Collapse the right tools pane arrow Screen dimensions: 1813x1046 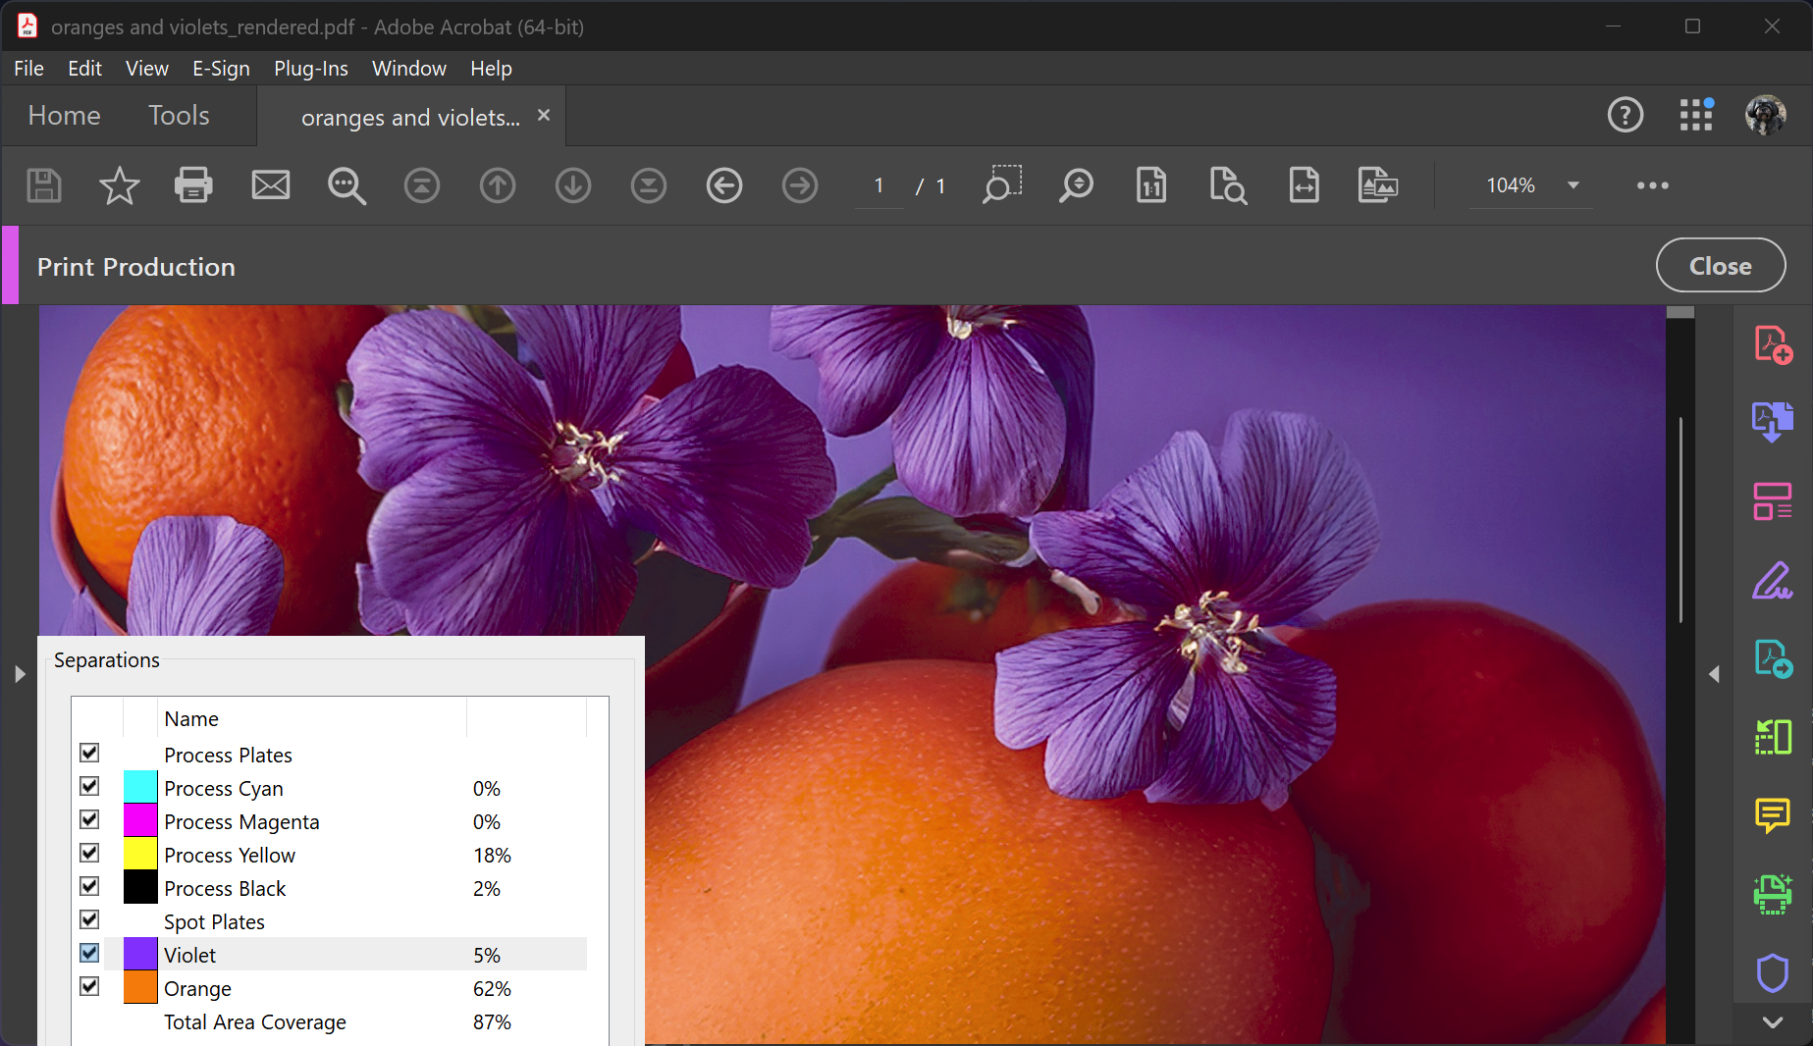point(1714,674)
